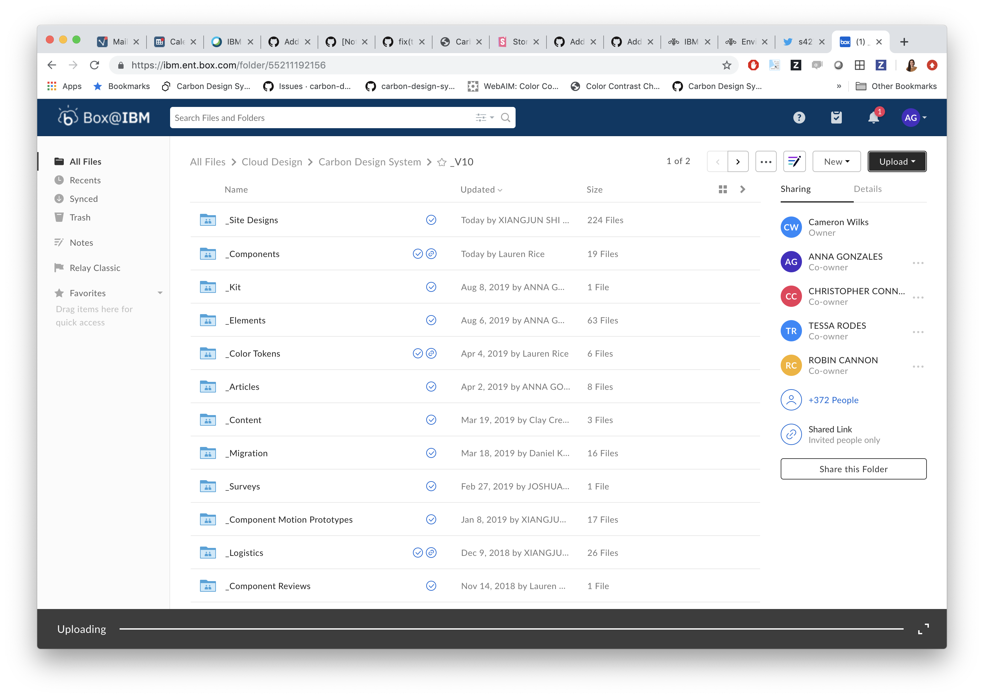Toggle sync checkmark for _Site Designs
The height and width of the screenshot is (698, 984).
click(431, 220)
